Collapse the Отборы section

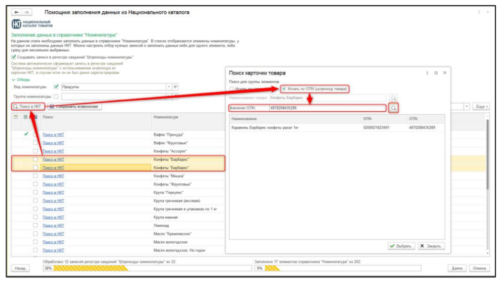click(x=13, y=79)
